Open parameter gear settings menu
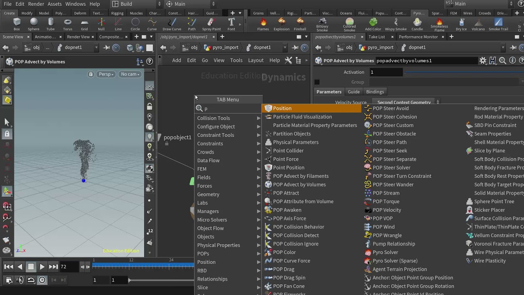This screenshot has height=295, width=524. (x=483, y=61)
